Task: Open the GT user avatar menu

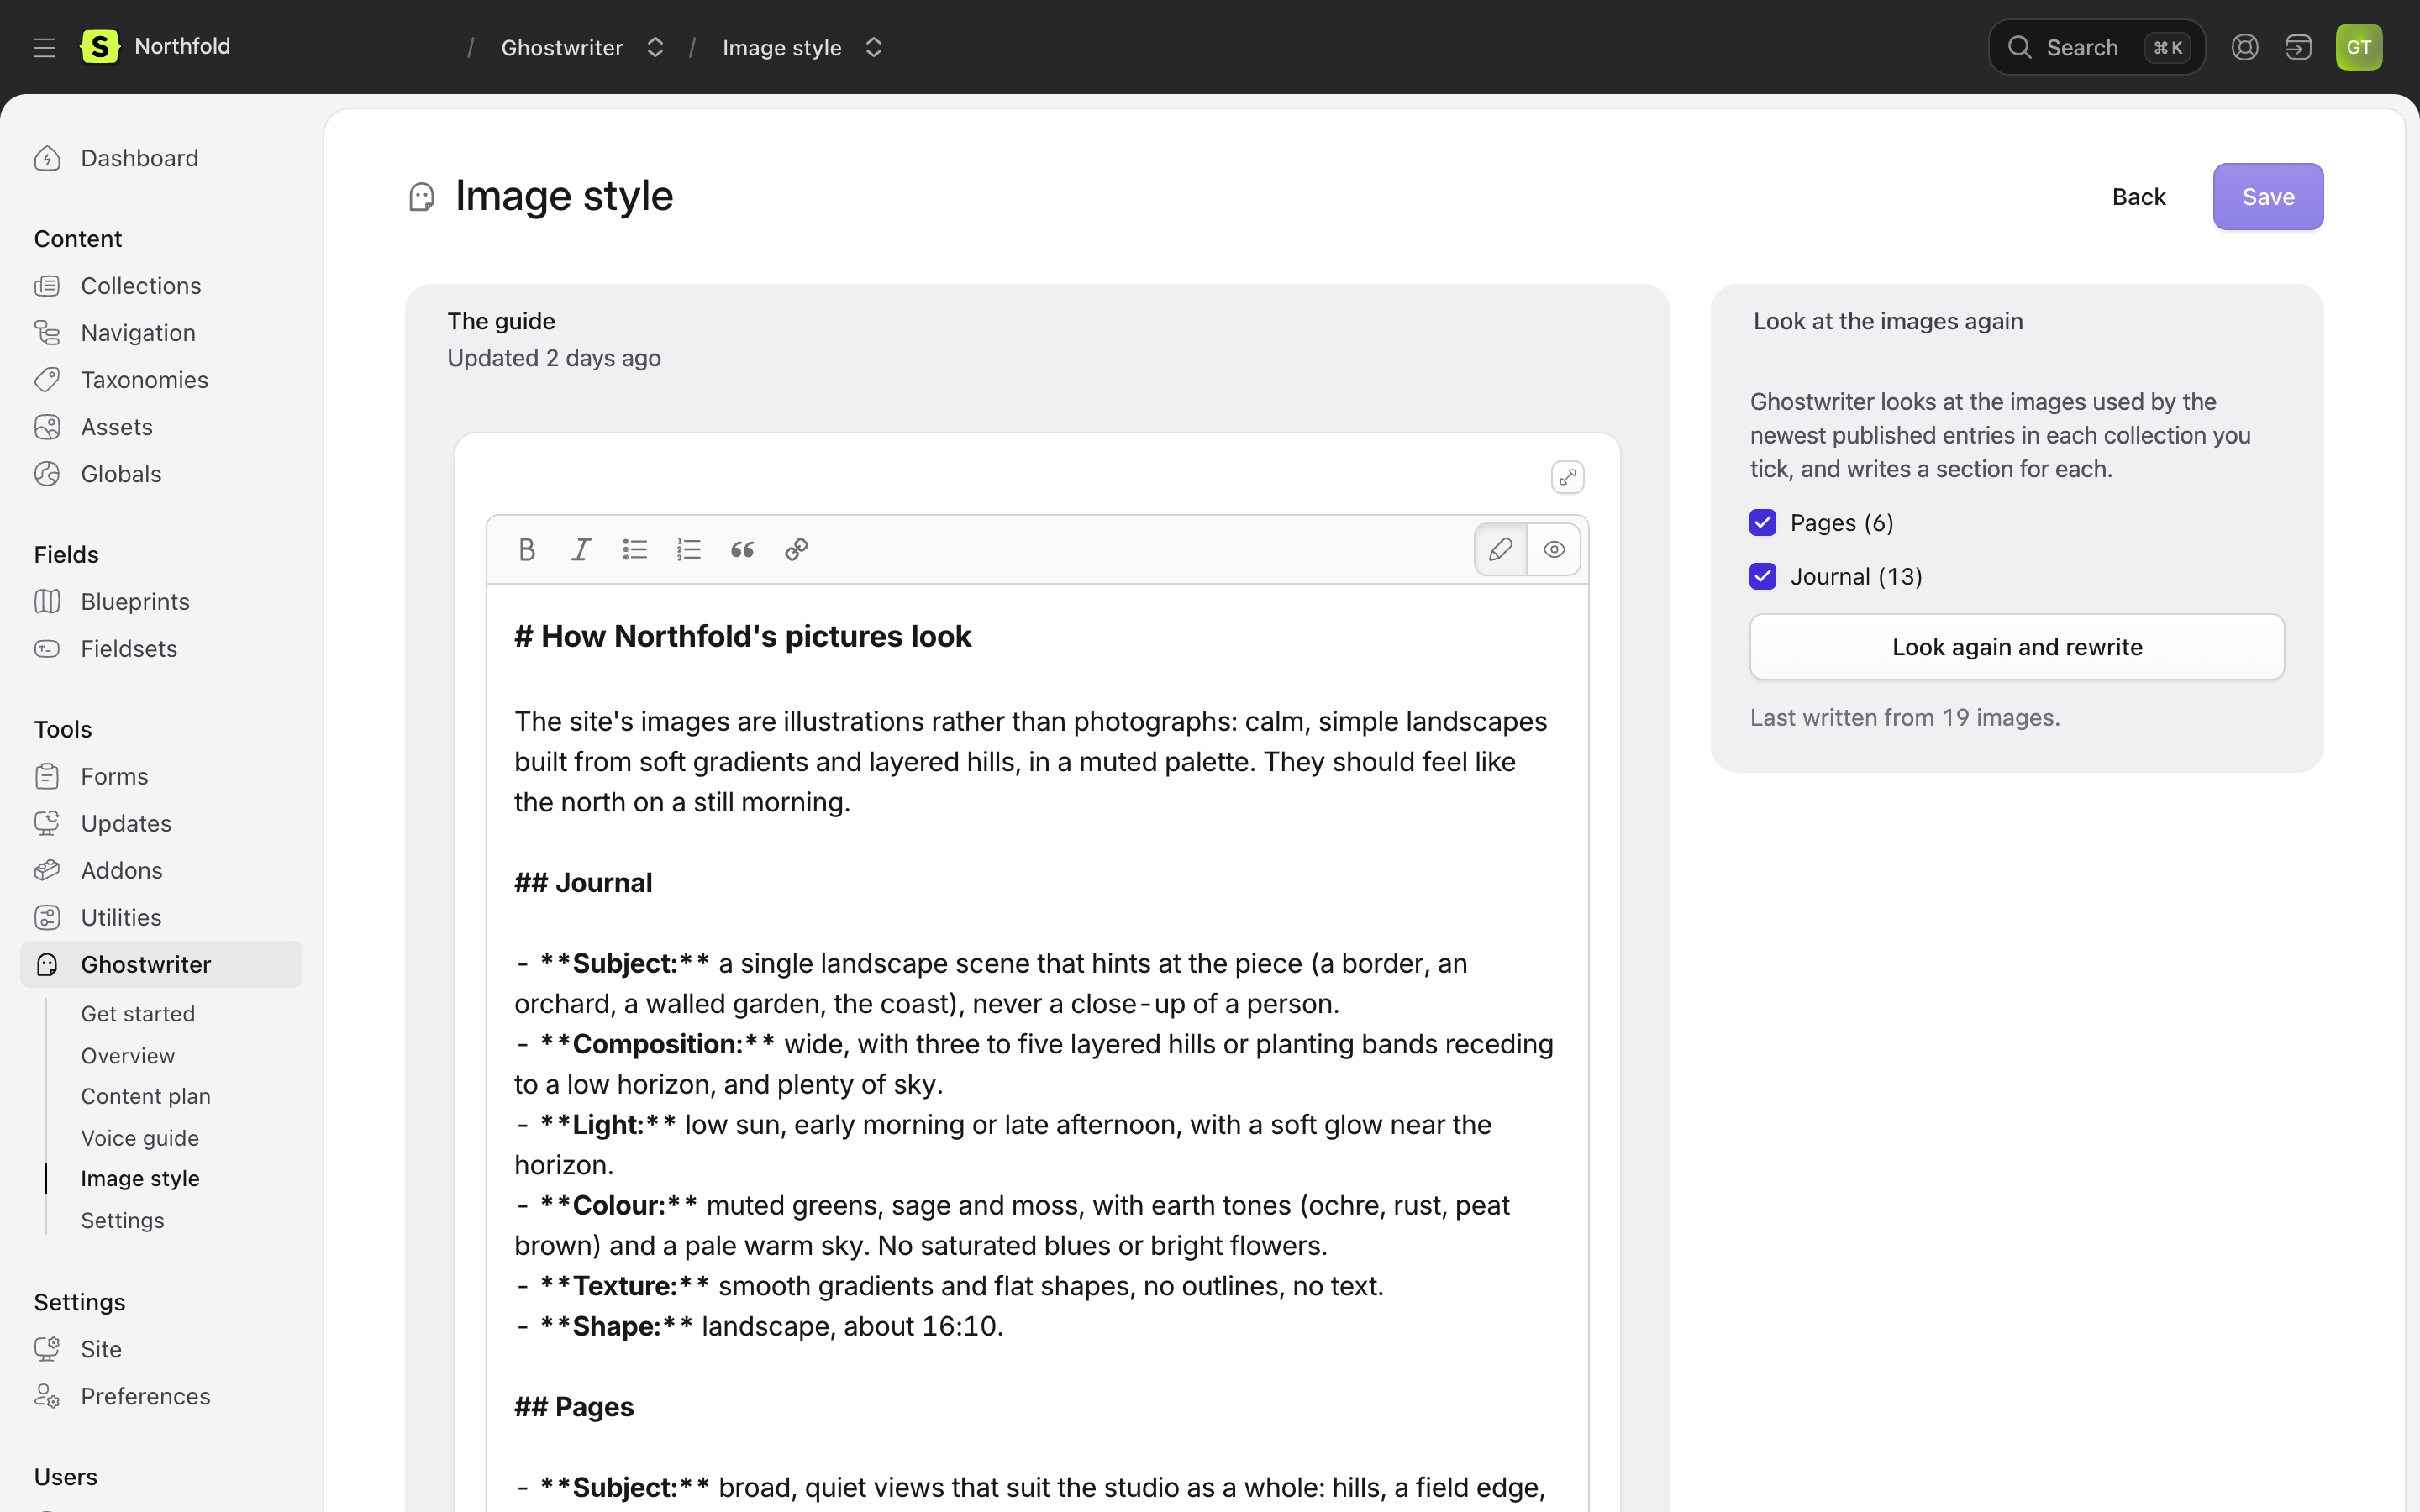Action: tap(2359, 47)
